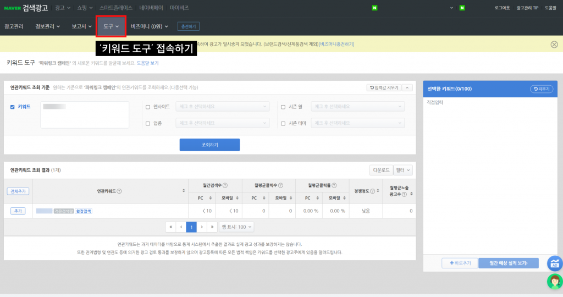
Task: Go to 스마트플레이스 link
Action: coord(115,8)
